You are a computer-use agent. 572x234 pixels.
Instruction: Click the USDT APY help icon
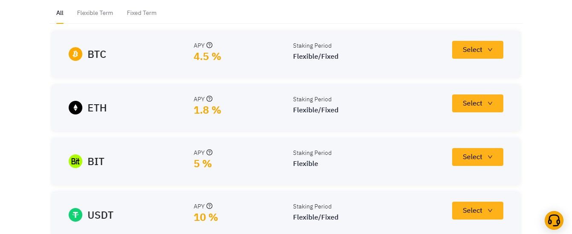[209, 206]
